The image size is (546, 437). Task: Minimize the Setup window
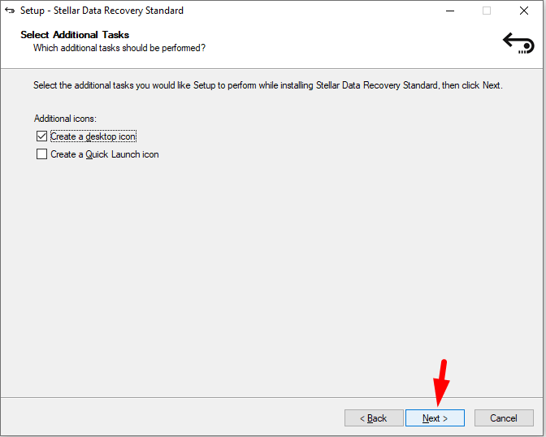(x=450, y=11)
